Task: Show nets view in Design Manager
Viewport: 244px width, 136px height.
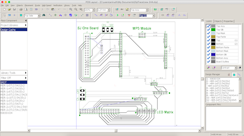Action: pos(239,75)
